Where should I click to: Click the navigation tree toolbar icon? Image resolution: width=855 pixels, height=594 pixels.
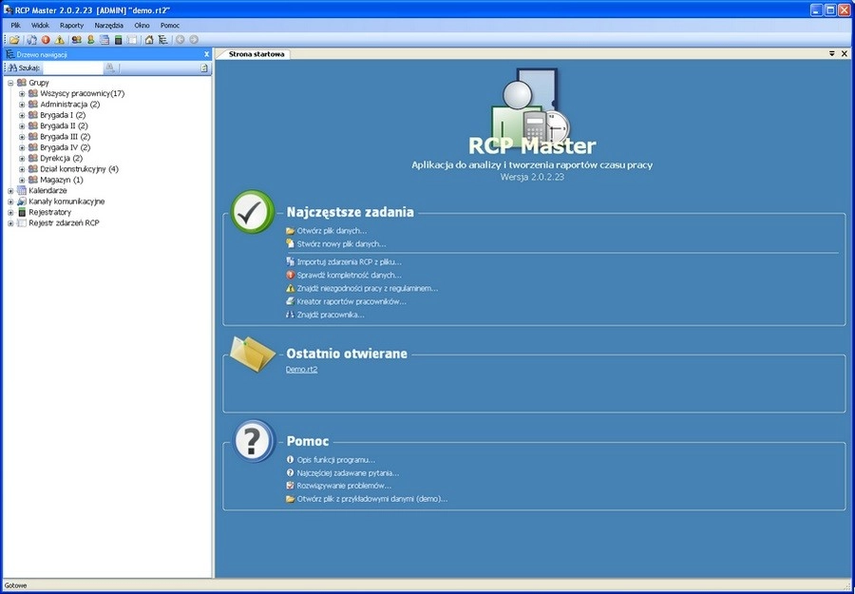click(162, 40)
